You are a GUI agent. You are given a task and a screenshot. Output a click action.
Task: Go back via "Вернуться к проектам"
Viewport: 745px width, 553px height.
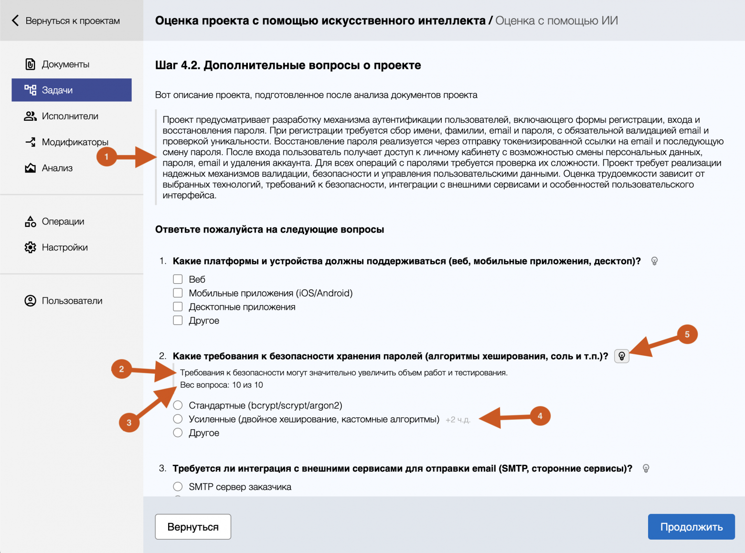point(66,21)
